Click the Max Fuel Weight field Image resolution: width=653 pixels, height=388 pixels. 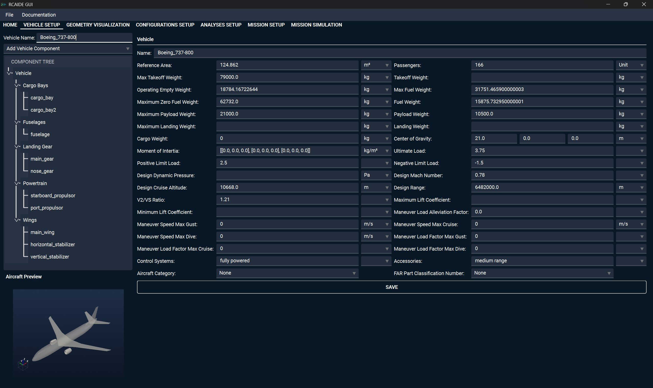542,90
